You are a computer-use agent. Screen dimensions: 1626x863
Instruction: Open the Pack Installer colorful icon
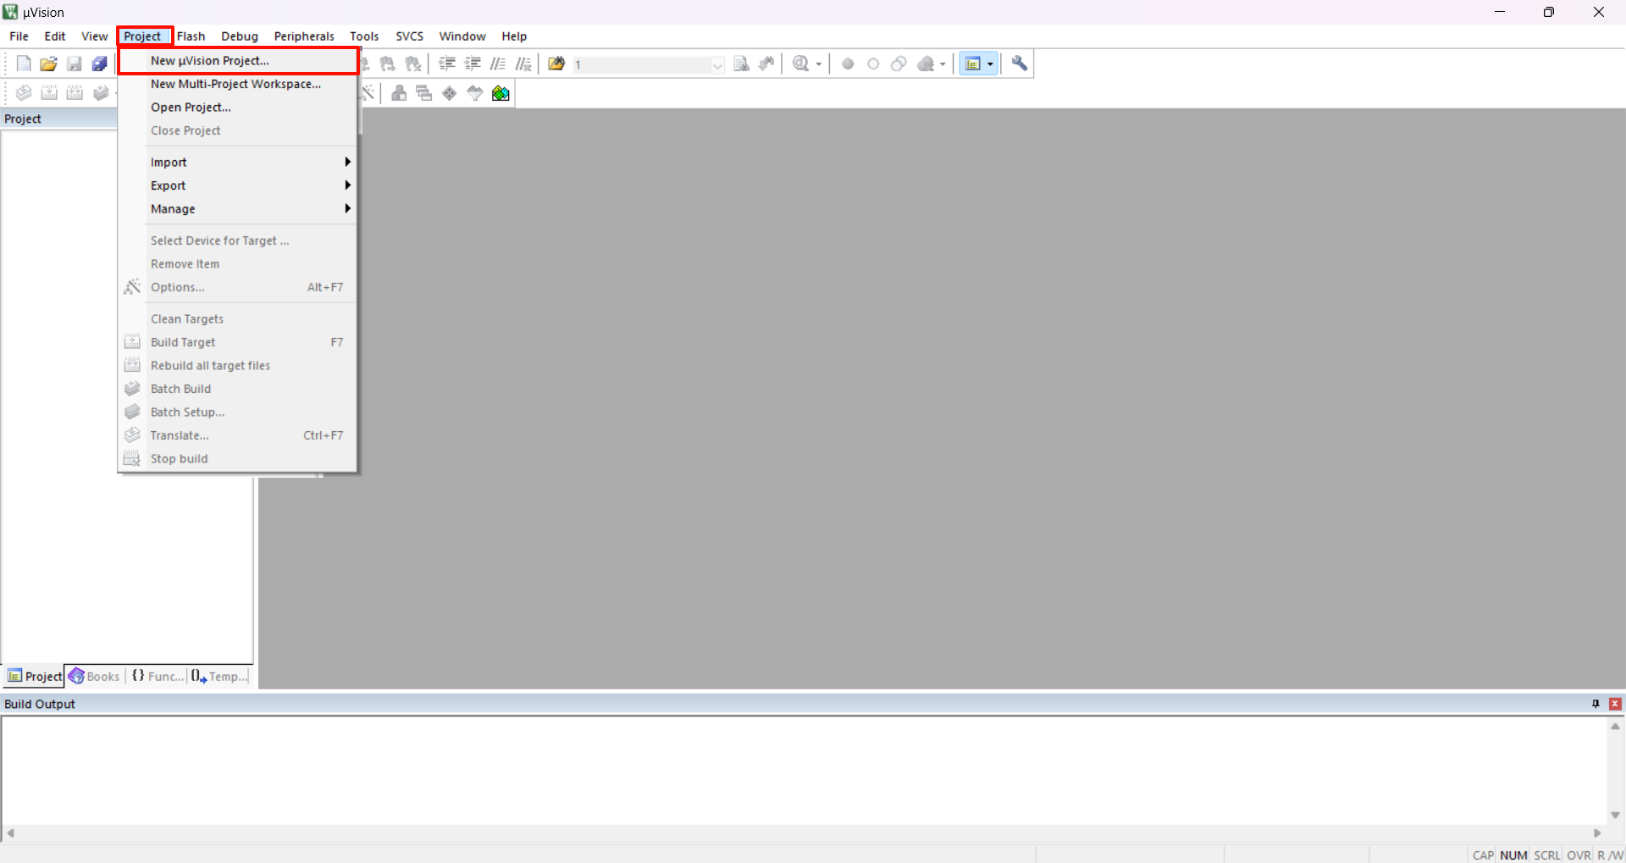(501, 93)
